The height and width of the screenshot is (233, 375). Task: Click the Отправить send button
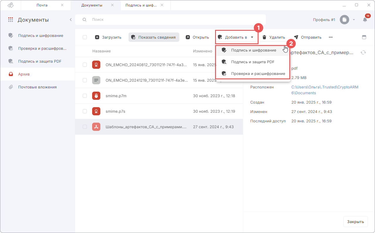[x=308, y=37]
